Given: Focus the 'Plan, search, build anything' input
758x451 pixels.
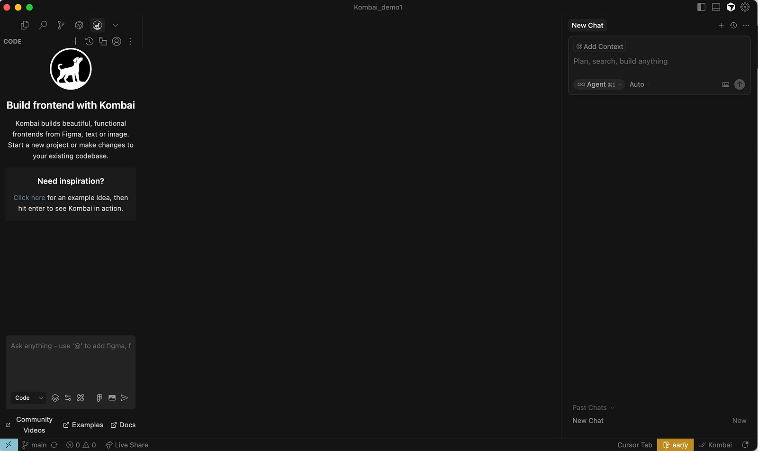Looking at the screenshot, I should point(659,61).
